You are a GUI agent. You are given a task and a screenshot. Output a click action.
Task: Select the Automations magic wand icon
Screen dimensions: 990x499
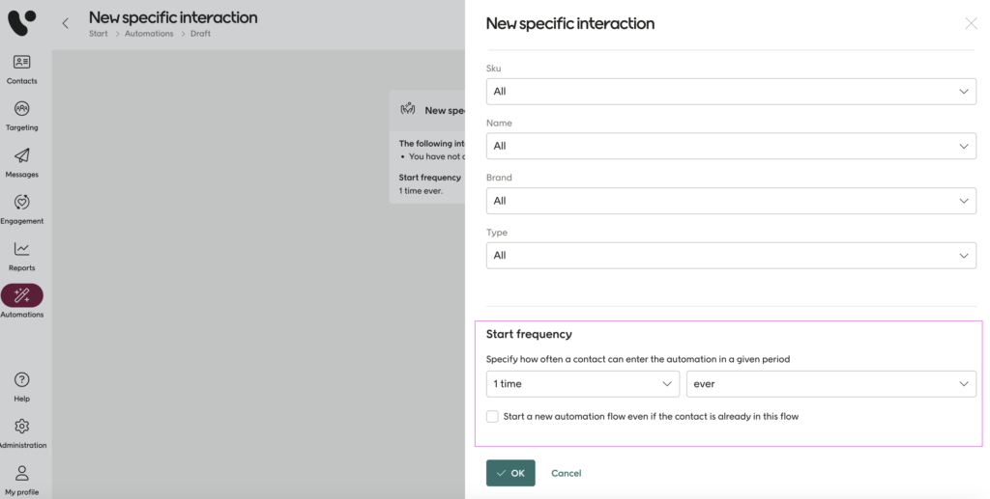[22, 295]
